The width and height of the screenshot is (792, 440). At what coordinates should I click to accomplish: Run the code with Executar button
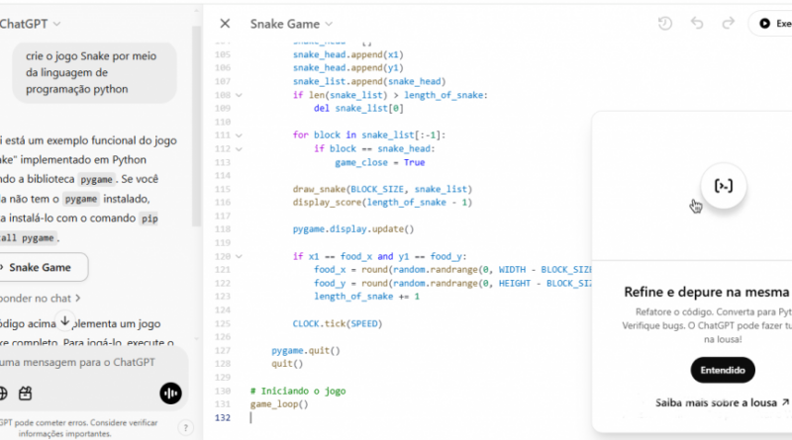[770, 23]
